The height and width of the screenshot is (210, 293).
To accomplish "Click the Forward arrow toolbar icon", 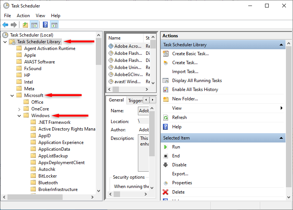I will click(14, 25).
